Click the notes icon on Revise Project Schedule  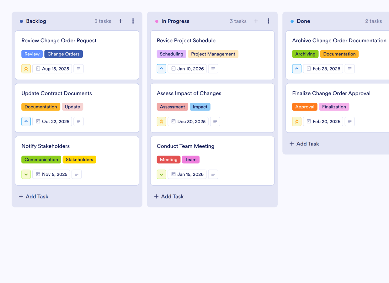(x=213, y=69)
